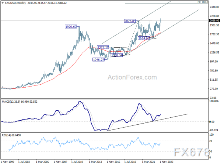The height and width of the screenshot is (165, 221).
Task: Select the 1160.17 price label
Action: 117,55
